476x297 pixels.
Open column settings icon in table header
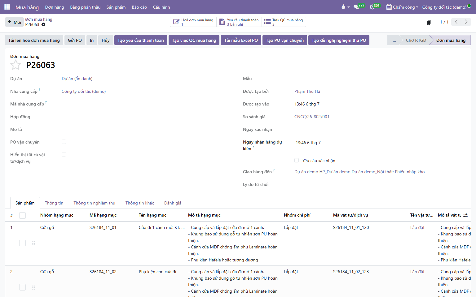[x=465, y=215]
